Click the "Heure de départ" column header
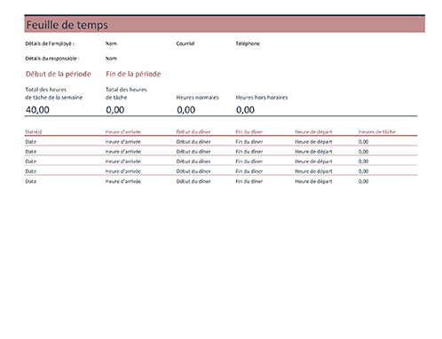The image size is (442, 339). tap(313, 131)
